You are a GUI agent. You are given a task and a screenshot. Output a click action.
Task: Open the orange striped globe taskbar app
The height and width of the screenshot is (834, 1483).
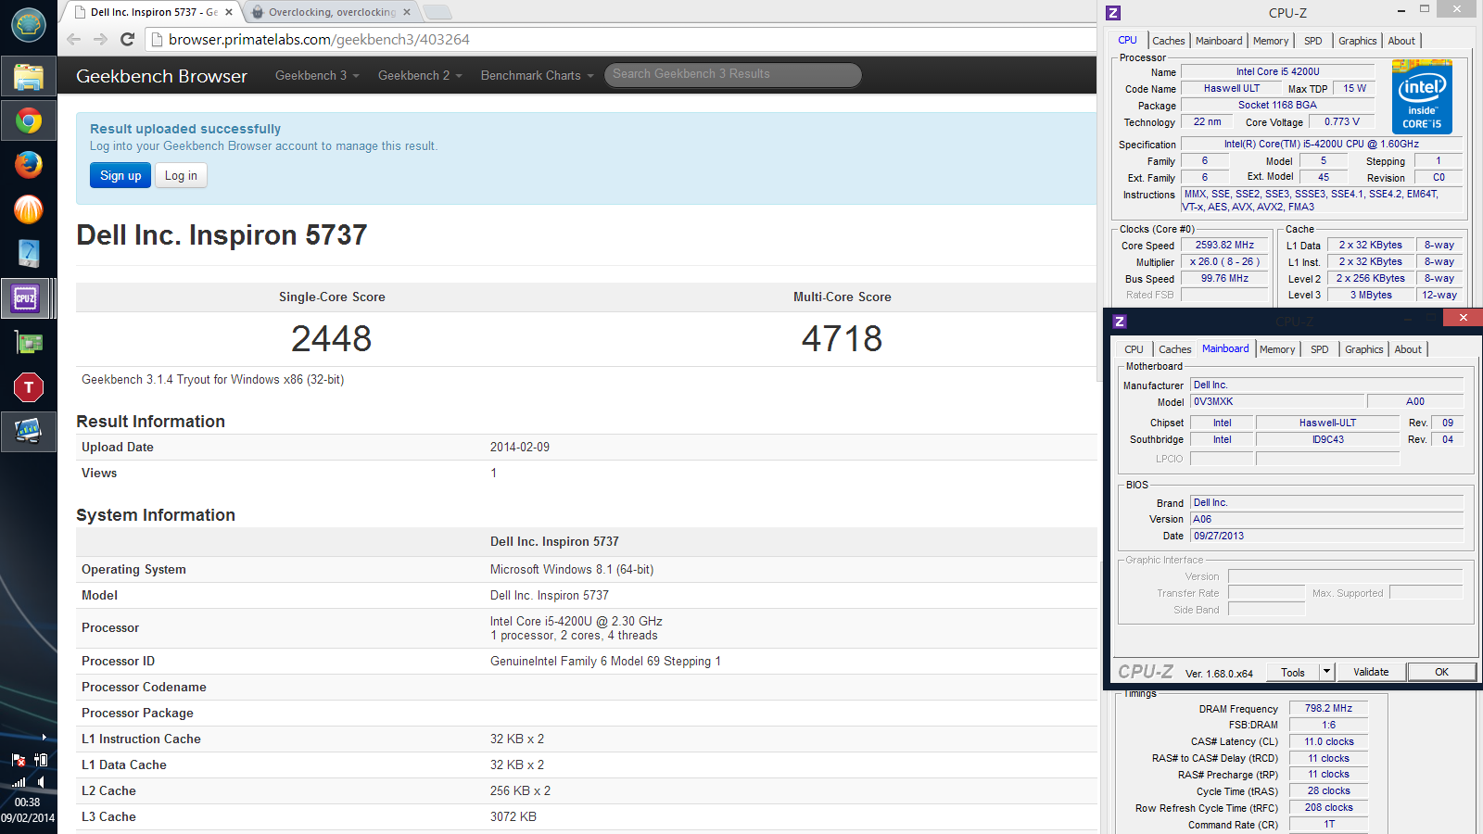[29, 209]
